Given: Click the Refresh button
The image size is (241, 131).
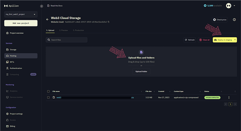Looking at the screenshot, I should 189,40.
